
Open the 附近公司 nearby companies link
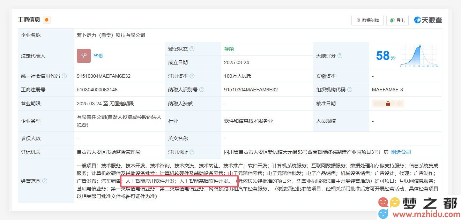401,152
